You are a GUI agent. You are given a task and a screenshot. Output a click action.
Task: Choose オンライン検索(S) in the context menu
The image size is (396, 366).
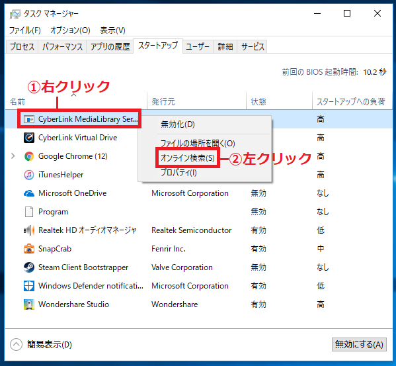click(x=188, y=158)
